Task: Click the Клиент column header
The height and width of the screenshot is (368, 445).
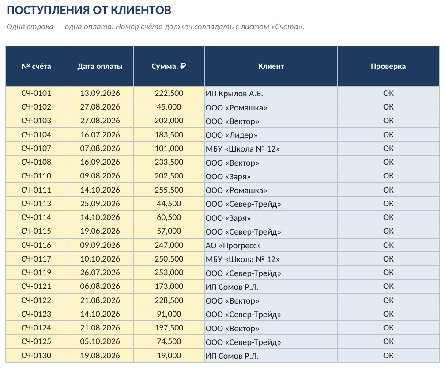Action: 271,66
